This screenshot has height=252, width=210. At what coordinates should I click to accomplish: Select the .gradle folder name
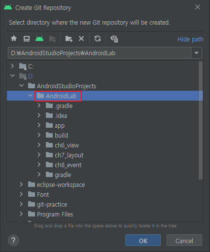[x=64, y=106]
